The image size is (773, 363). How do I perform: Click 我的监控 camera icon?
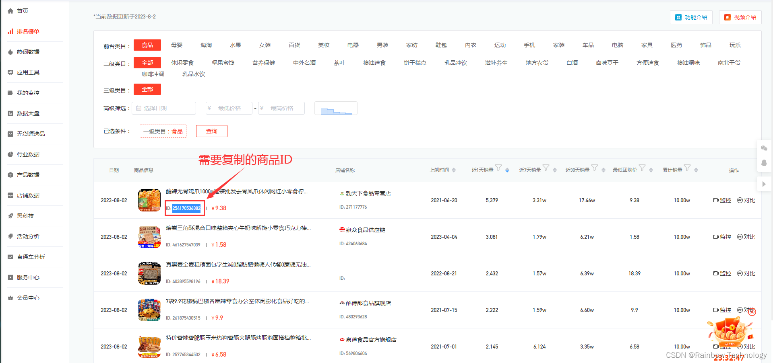(x=10, y=93)
